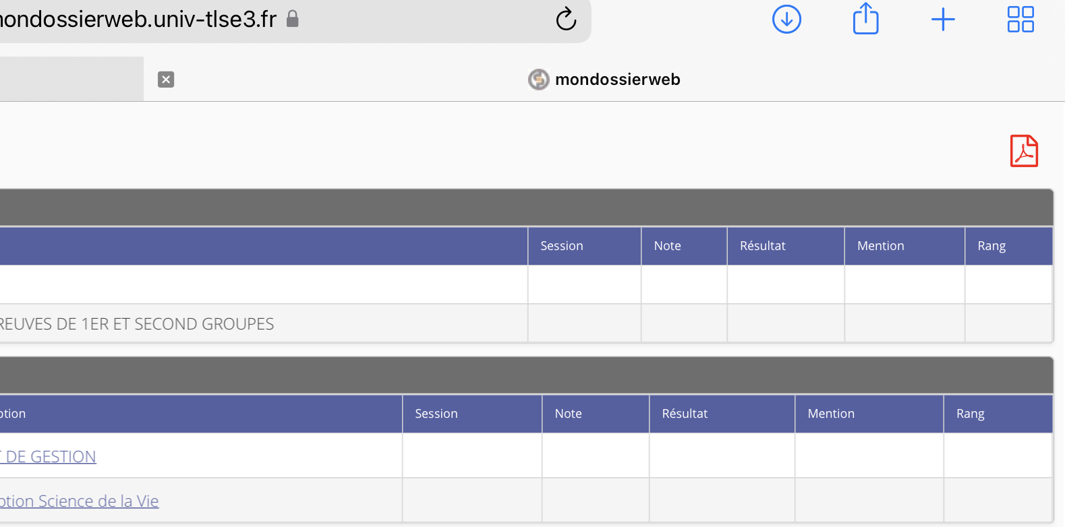This screenshot has width=1065, height=527.
Task: Open the Science de la Vie link
Action: (79, 501)
